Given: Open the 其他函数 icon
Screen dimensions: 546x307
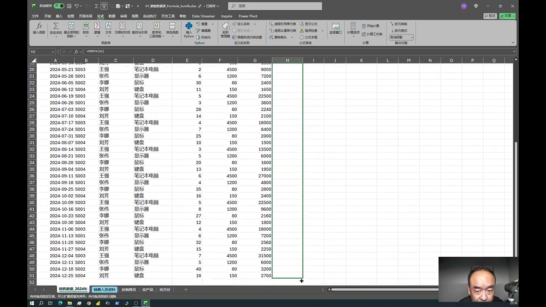Looking at the screenshot, I should point(172,26).
